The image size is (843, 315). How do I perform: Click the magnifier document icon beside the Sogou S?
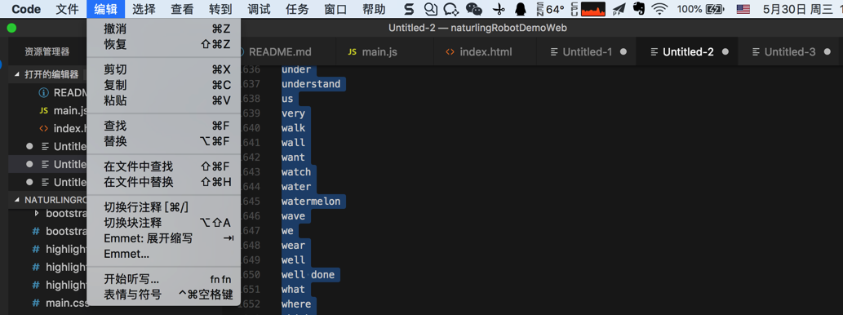431,9
